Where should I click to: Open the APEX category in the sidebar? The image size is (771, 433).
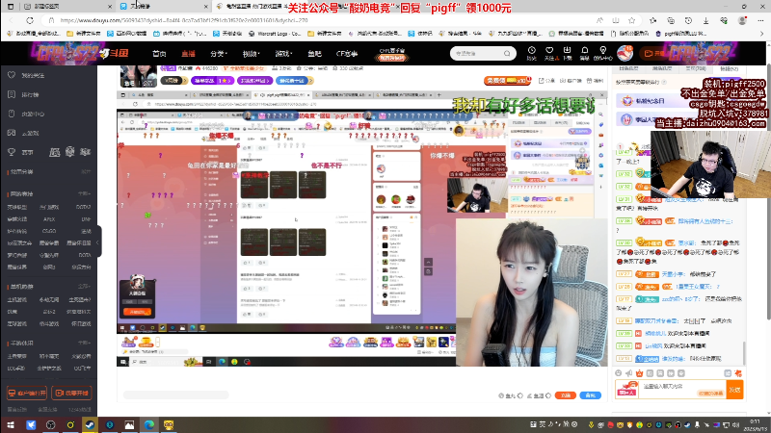click(x=49, y=219)
